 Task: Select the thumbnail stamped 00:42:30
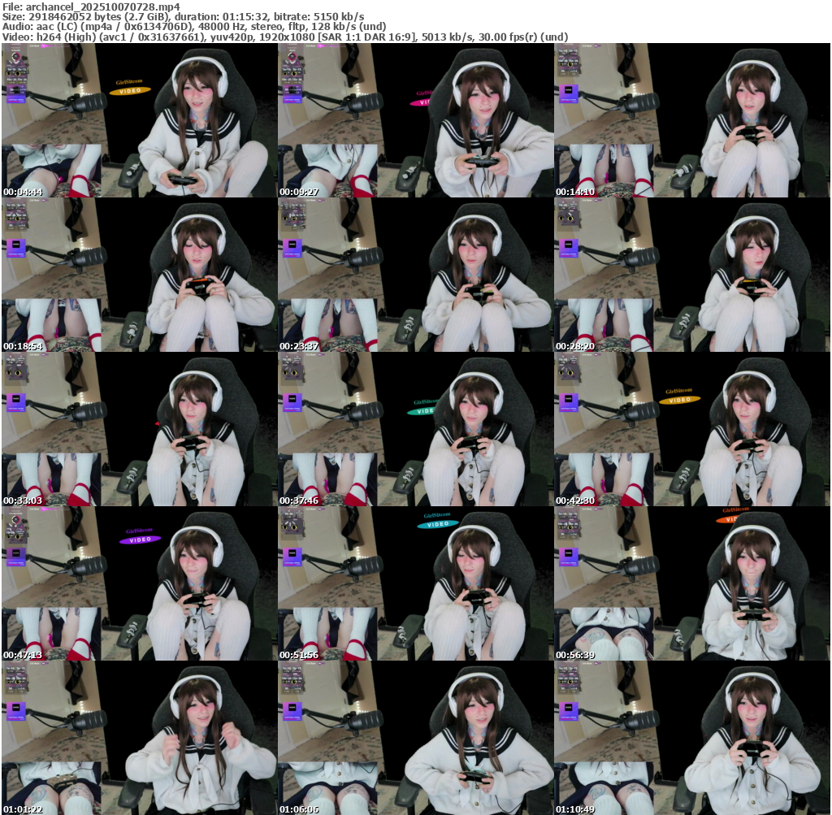click(692, 429)
